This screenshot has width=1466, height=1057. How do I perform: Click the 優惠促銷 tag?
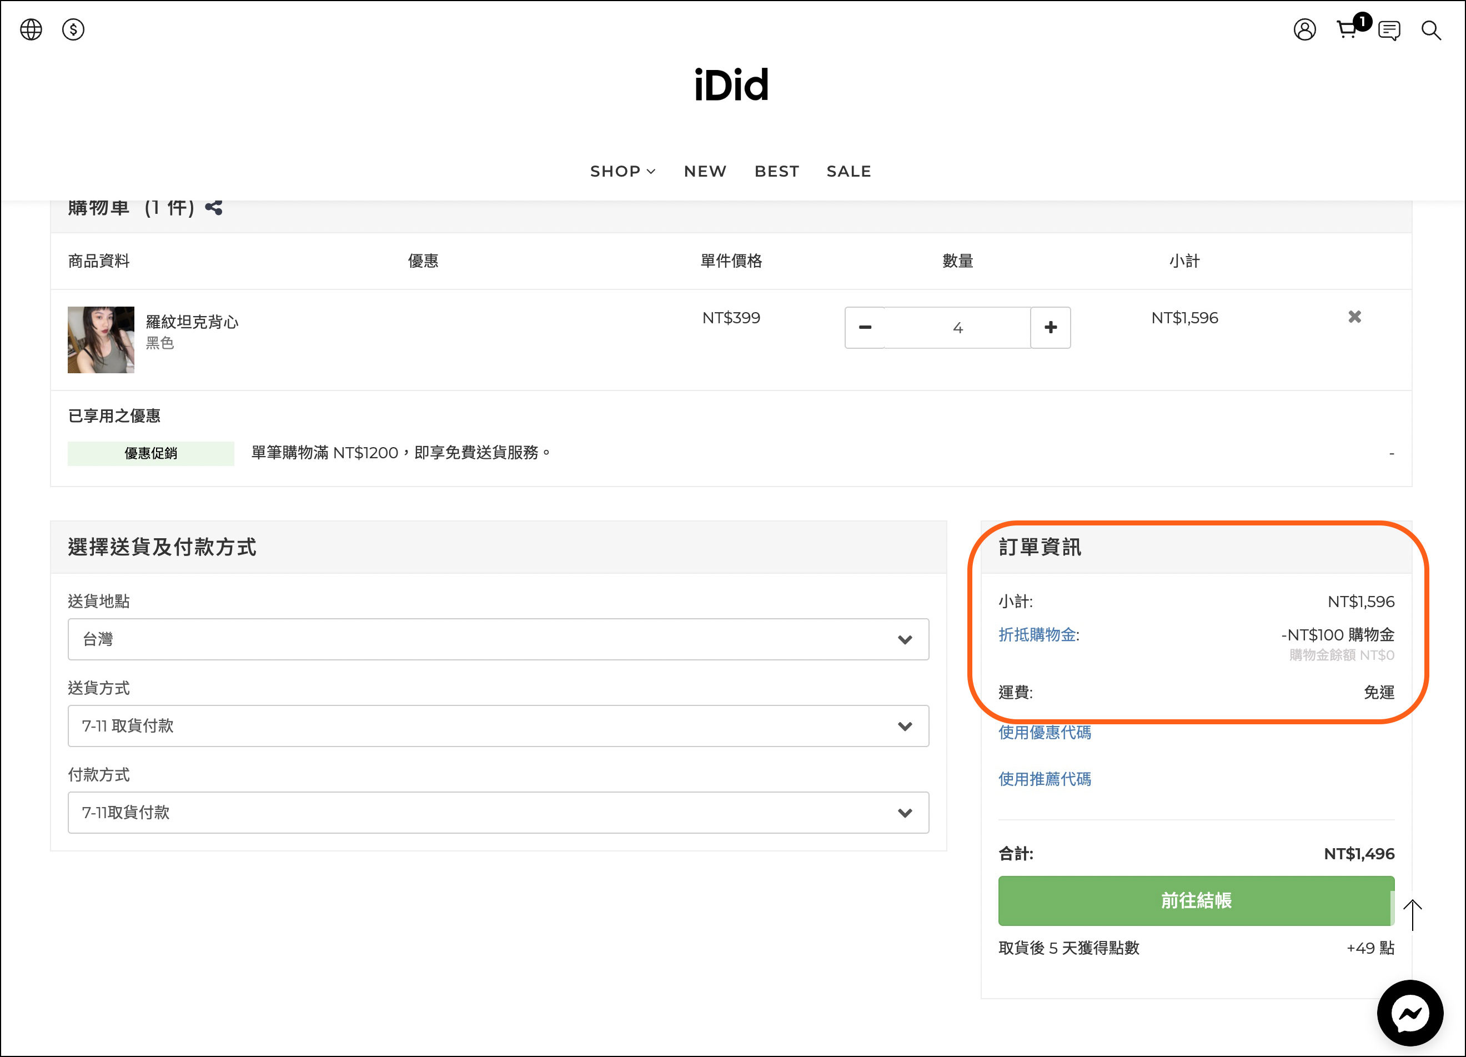click(x=150, y=453)
